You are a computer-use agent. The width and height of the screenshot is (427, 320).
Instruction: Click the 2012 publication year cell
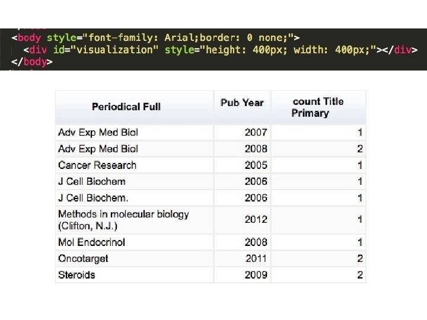point(256,220)
